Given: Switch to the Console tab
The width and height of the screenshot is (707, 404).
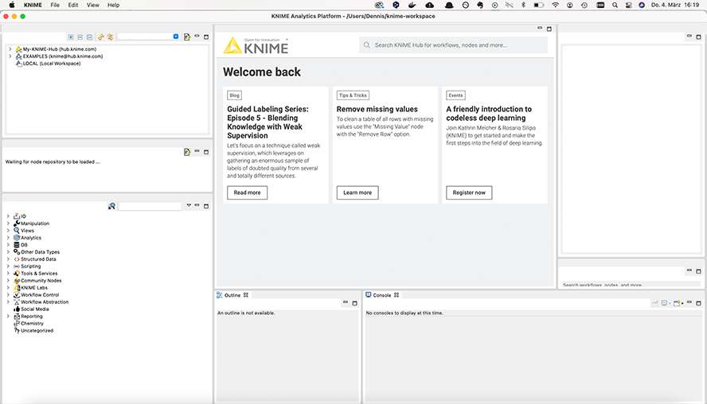Looking at the screenshot, I should [x=382, y=295].
